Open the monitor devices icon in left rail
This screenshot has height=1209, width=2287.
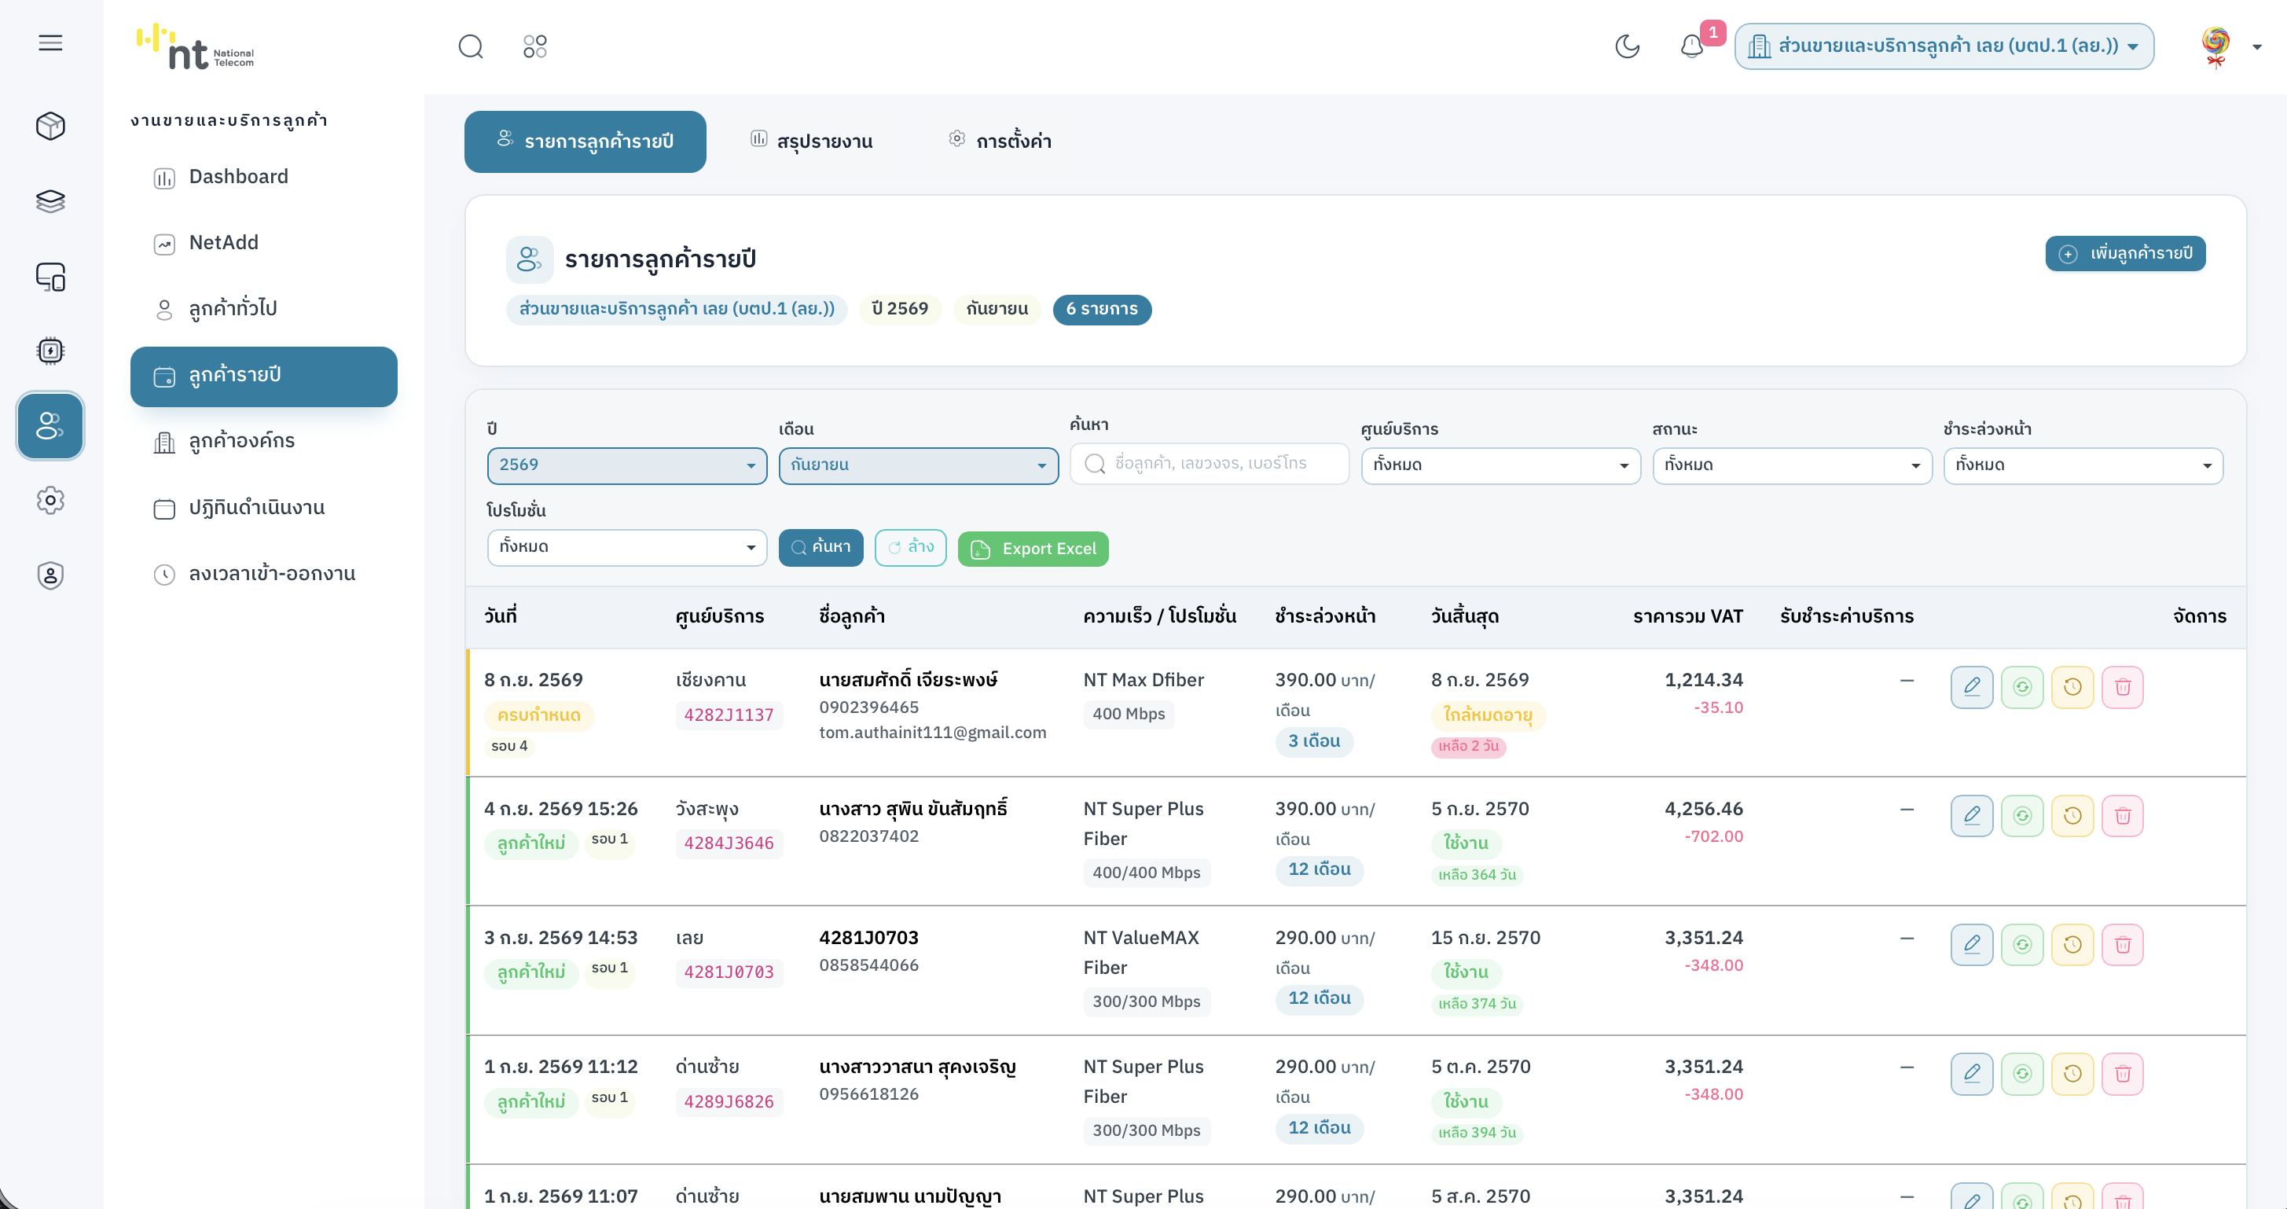50,276
